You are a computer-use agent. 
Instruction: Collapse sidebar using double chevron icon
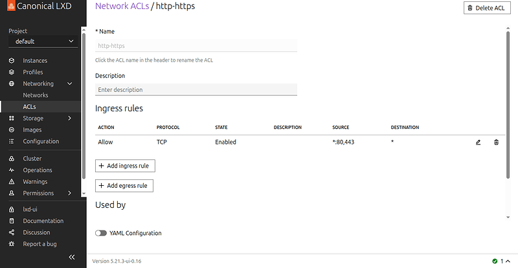[x=72, y=257]
